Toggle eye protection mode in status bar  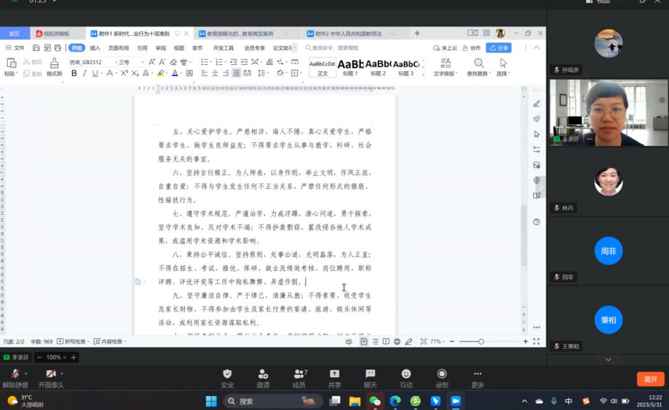coord(349,341)
